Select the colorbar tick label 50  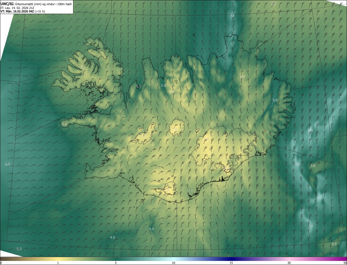pos(345,263)
